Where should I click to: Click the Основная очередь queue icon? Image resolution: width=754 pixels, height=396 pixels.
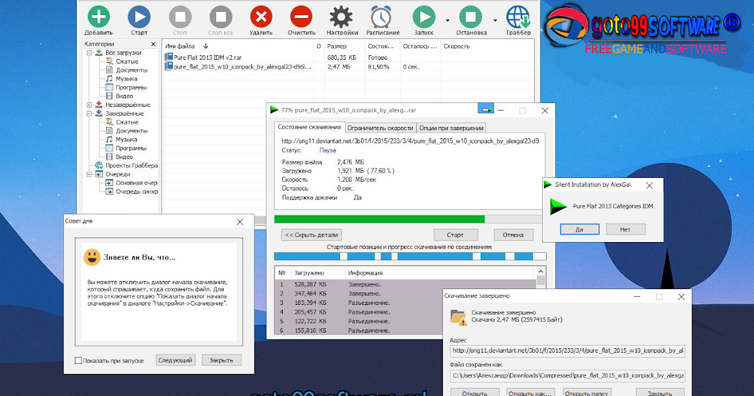point(109,183)
